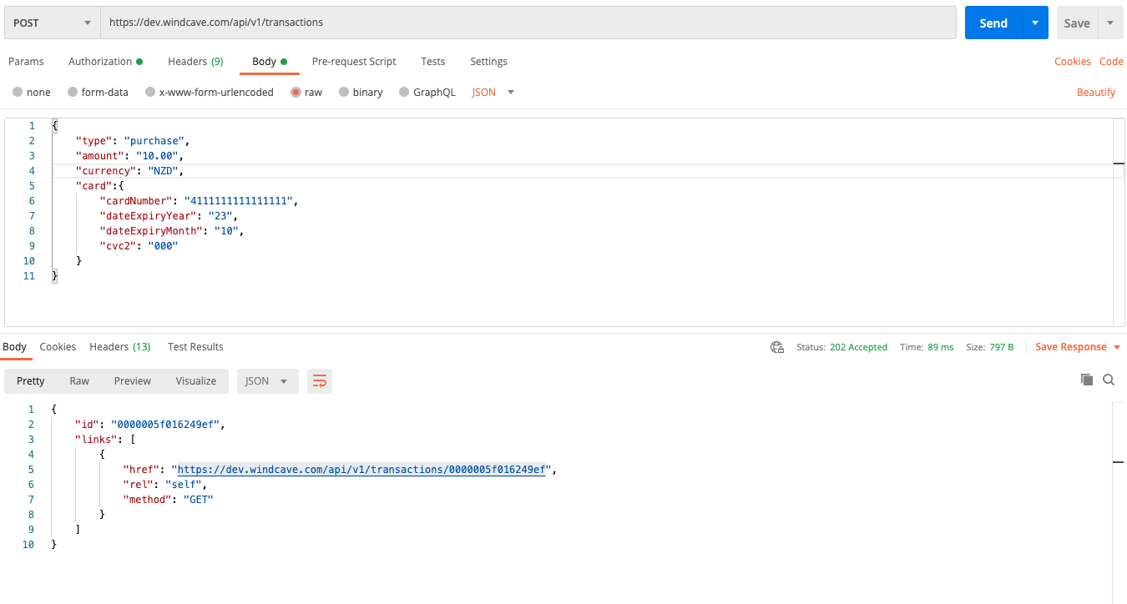Click the "cvc2": "000" line
Viewport: 1127px width, 604px height.
click(139, 246)
